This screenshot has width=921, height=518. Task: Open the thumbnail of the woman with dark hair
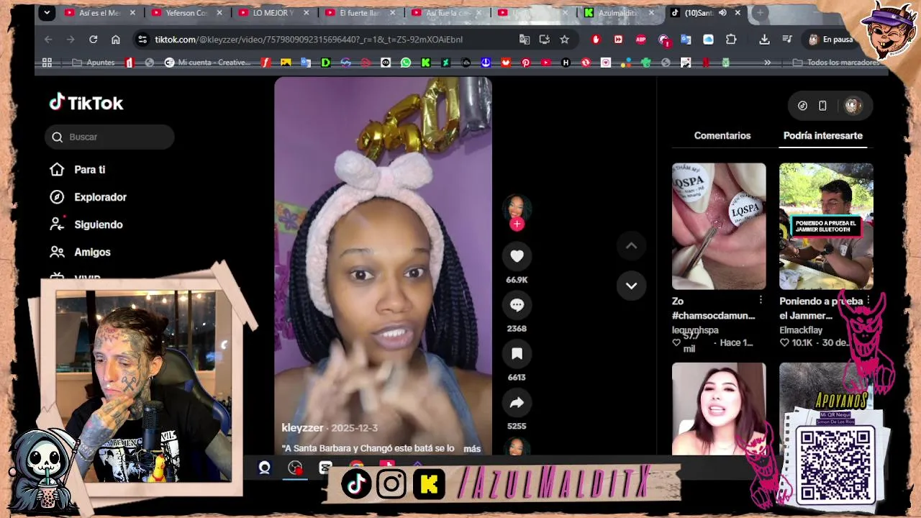719,409
